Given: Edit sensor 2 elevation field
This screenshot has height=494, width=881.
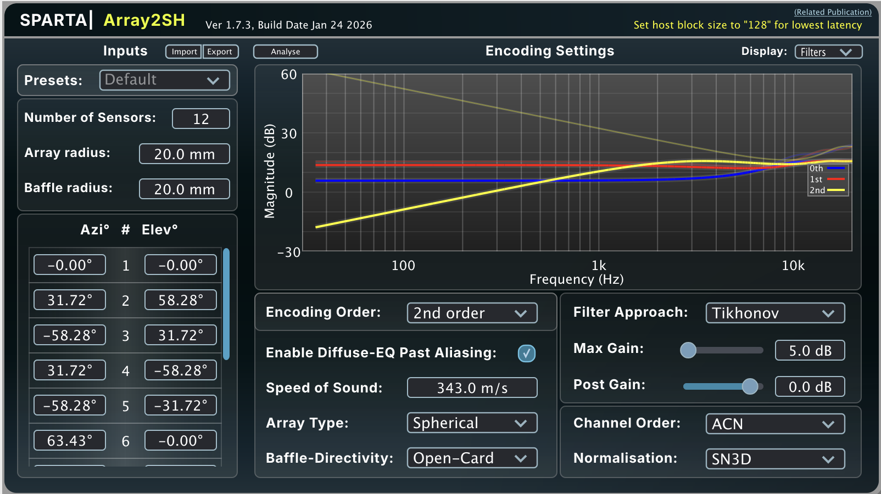Looking at the screenshot, I should pos(181,300).
